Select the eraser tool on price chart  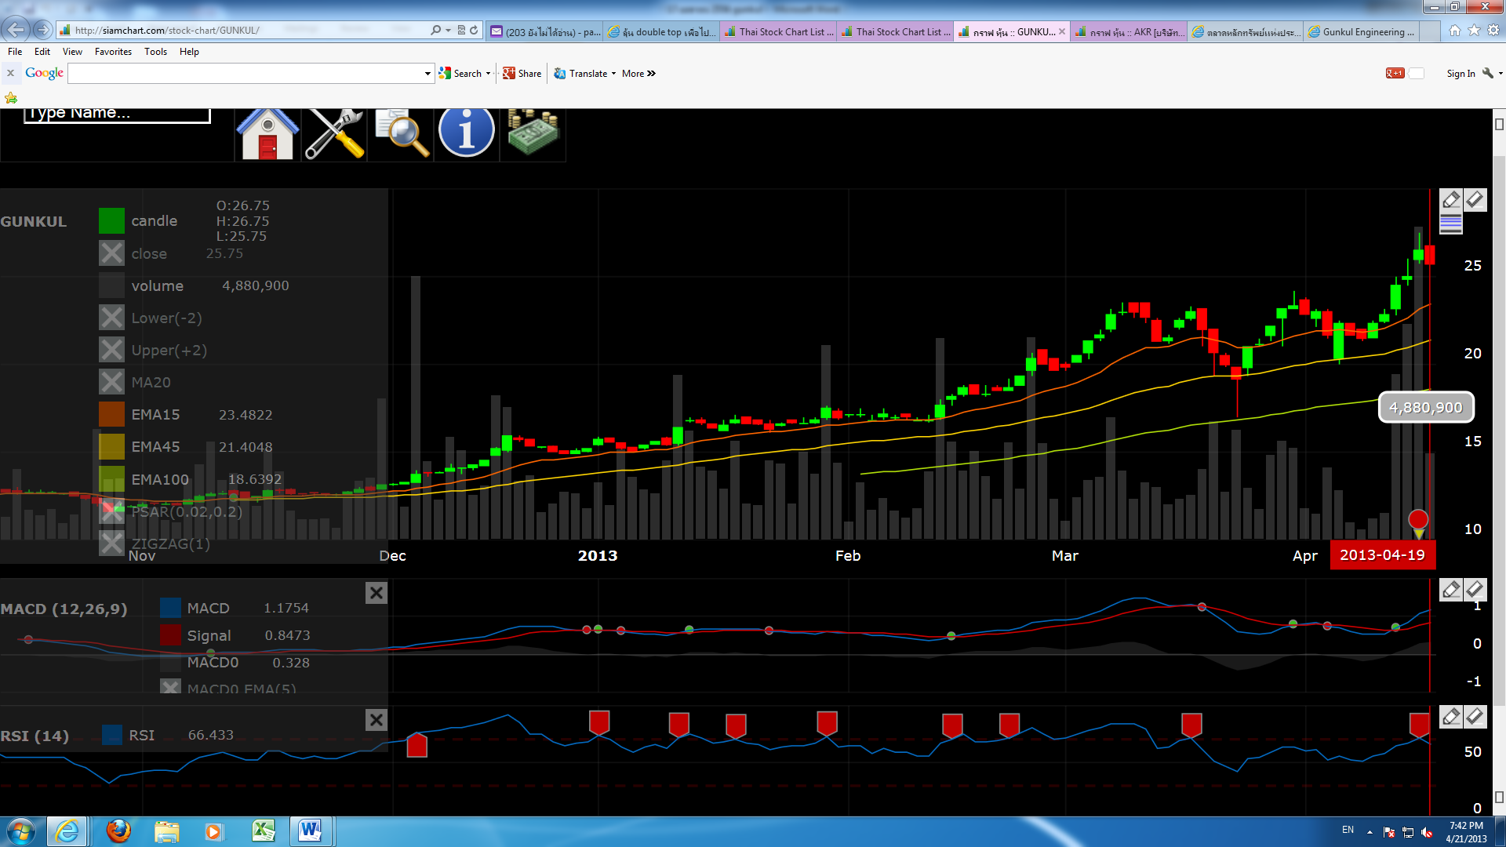point(1475,200)
